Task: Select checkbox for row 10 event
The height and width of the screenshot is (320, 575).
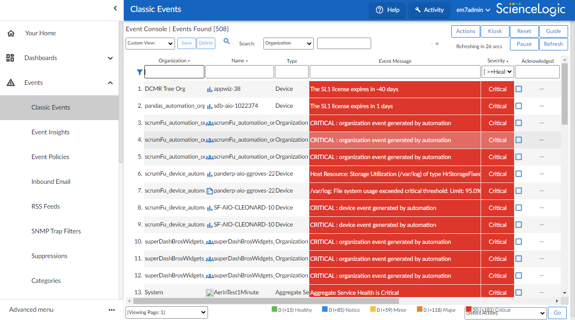Action: [x=519, y=242]
